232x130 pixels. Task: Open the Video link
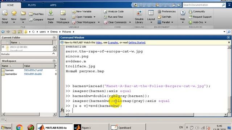[x=99, y=43]
